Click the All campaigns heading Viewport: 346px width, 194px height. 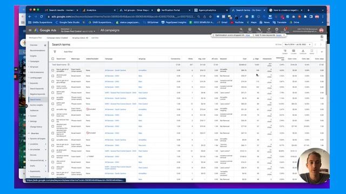point(110,30)
